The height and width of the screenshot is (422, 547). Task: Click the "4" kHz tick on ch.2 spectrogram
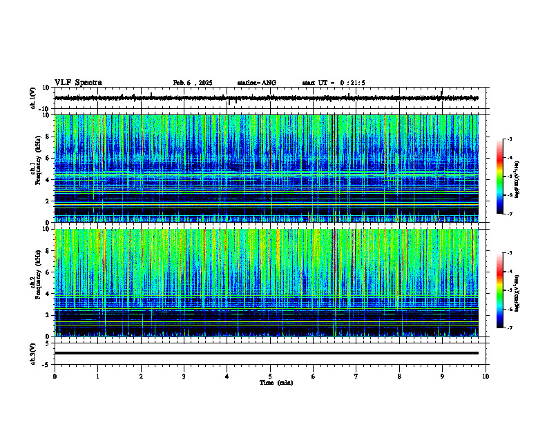click(x=48, y=294)
